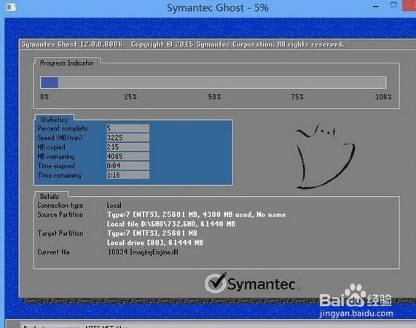Click the 'Local drive [80], 61444 MB' line
Image resolution: width=416 pixels, height=328 pixels.
155,243
